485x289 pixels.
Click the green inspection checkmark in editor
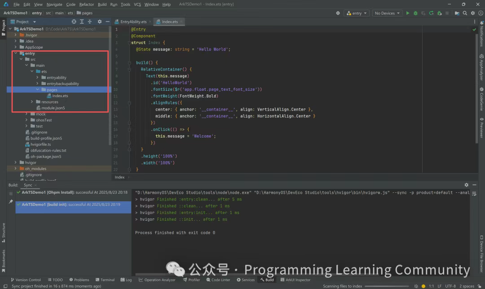(x=474, y=29)
